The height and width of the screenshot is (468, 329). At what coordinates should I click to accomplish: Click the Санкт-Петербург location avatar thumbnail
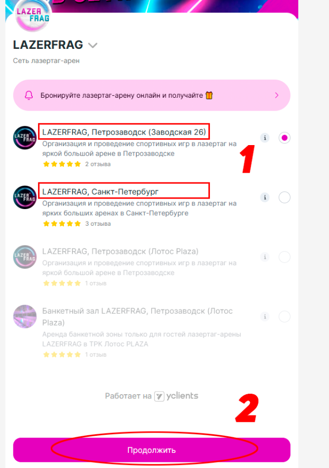click(x=25, y=197)
